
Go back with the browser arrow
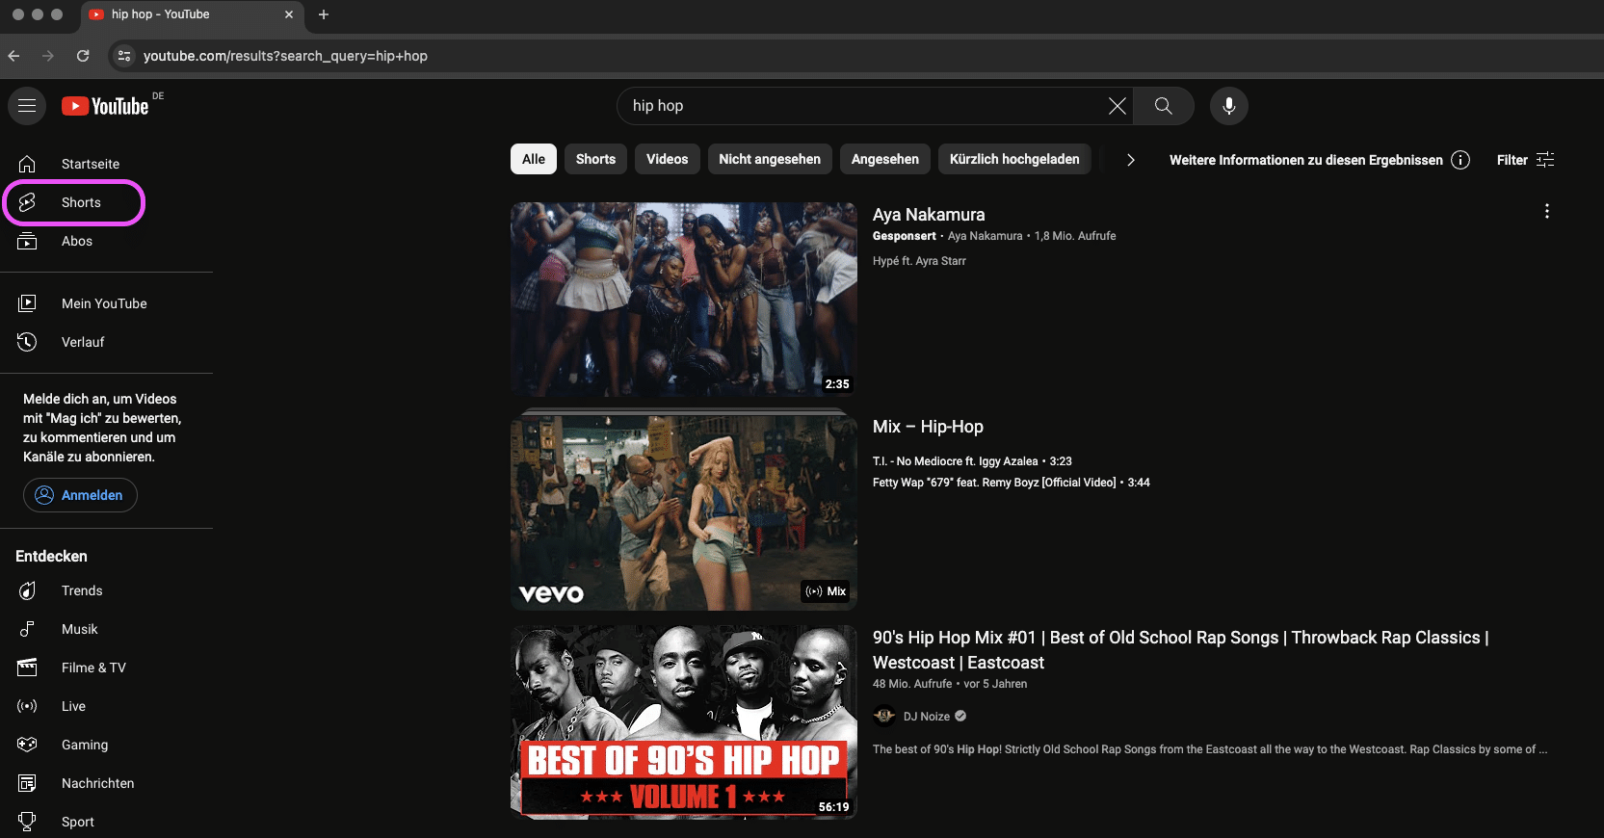13,56
